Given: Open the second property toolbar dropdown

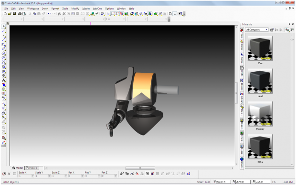Looking at the screenshot, I should tap(33, 19).
